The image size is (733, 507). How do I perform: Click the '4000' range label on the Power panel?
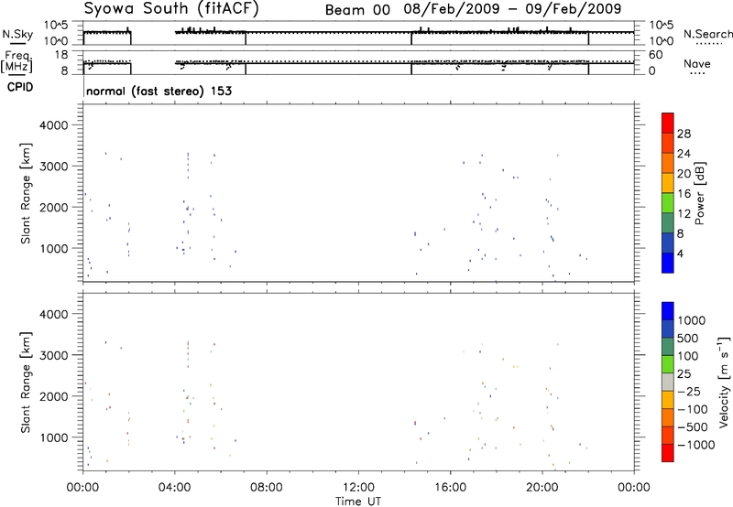[x=53, y=125]
